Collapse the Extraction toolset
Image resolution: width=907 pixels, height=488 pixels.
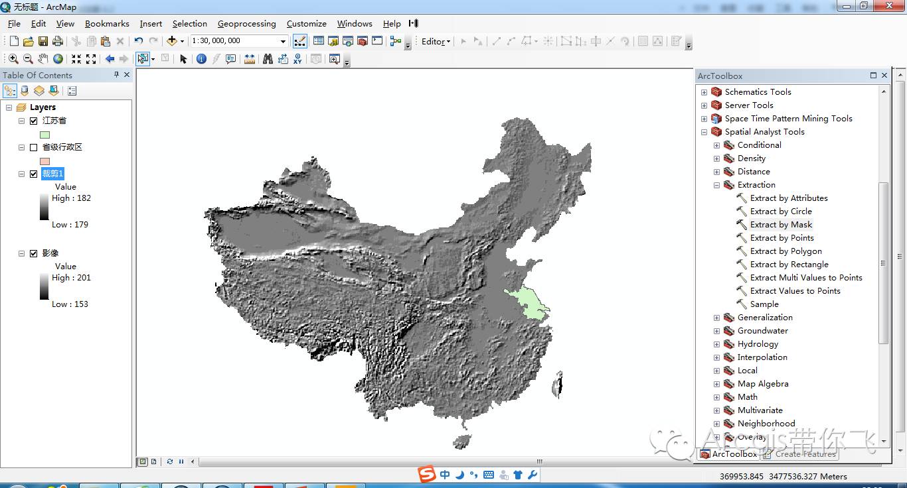pyautogui.click(x=716, y=185)
